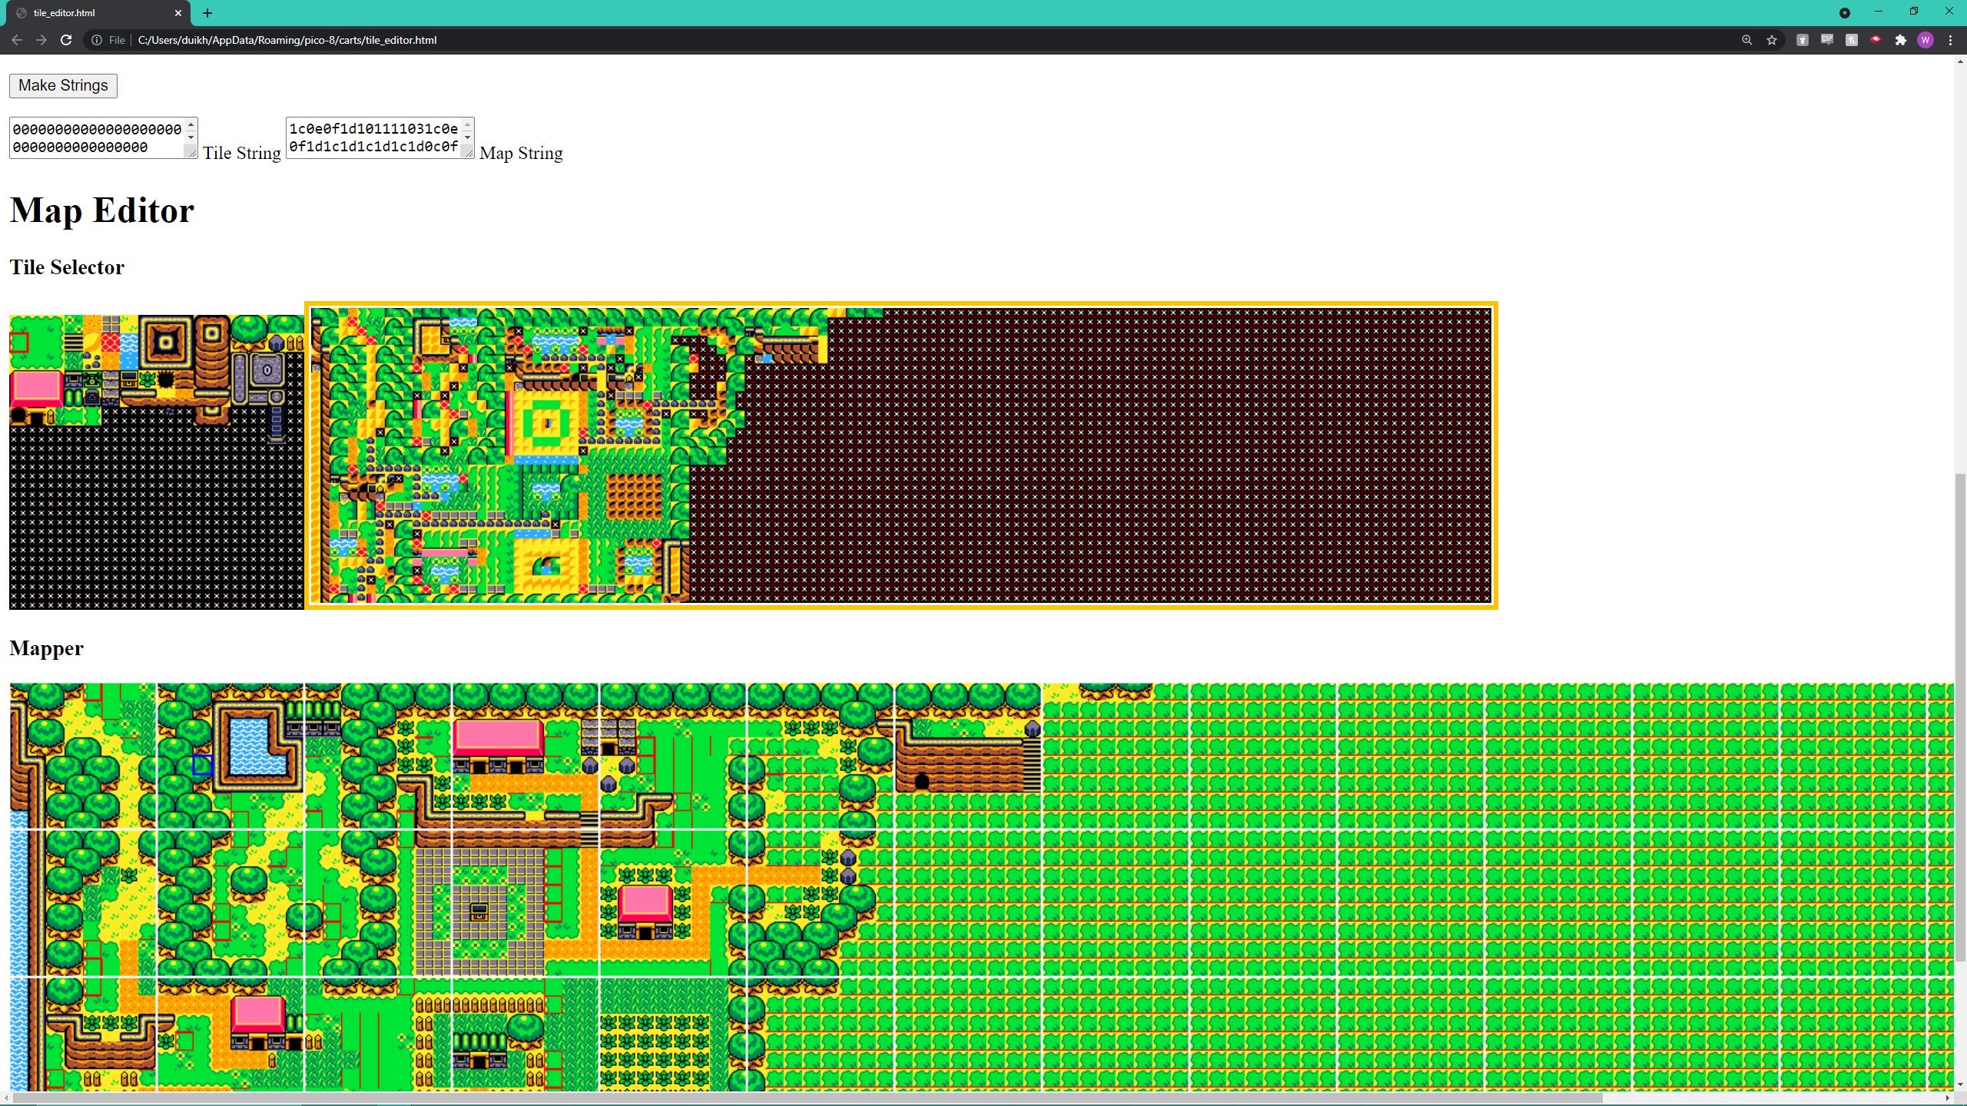The image size is (1967, 1106).
Task: Click the Make Strings button
Action: click(63, 85)
